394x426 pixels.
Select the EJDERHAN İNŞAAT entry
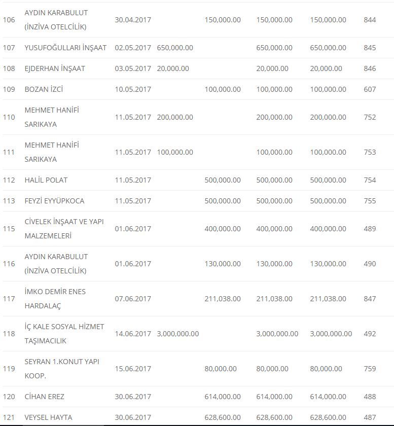pos(55,68)
